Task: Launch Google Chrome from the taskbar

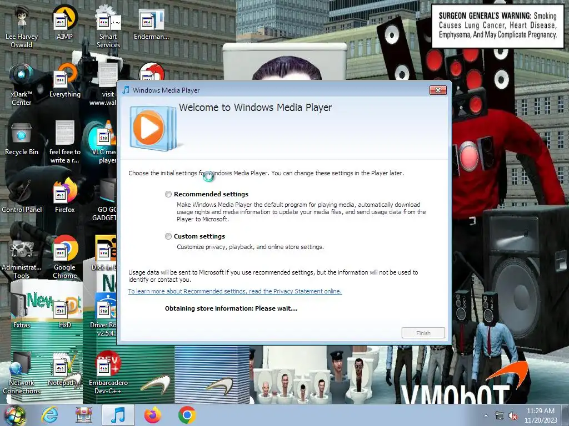Action: [x=187, y=415]
